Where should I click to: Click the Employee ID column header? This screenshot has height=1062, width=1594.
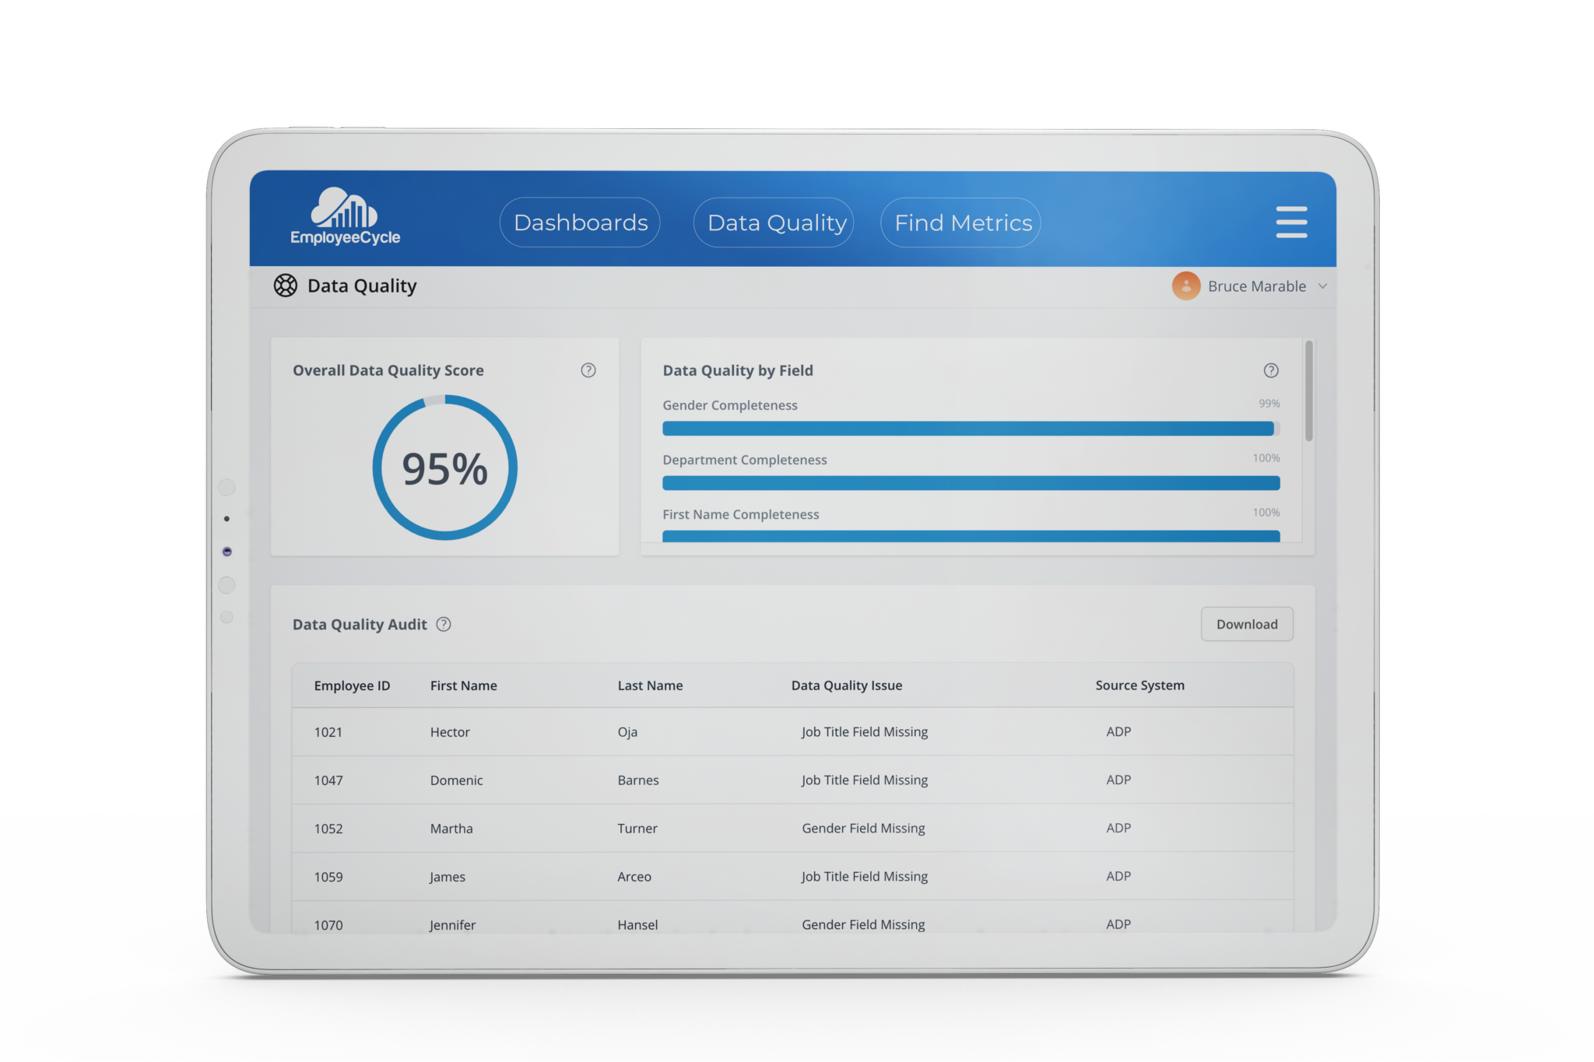tap(352, 685)
